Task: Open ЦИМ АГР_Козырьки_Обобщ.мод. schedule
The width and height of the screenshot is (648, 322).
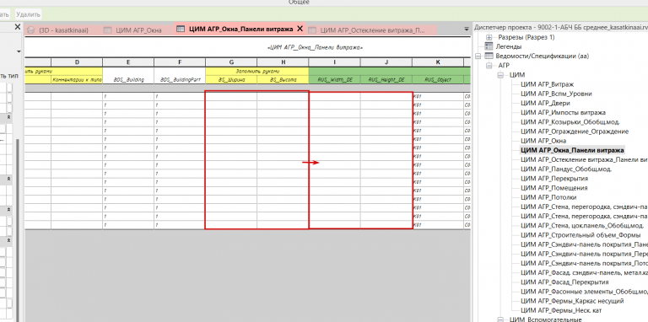Action: 570,121
